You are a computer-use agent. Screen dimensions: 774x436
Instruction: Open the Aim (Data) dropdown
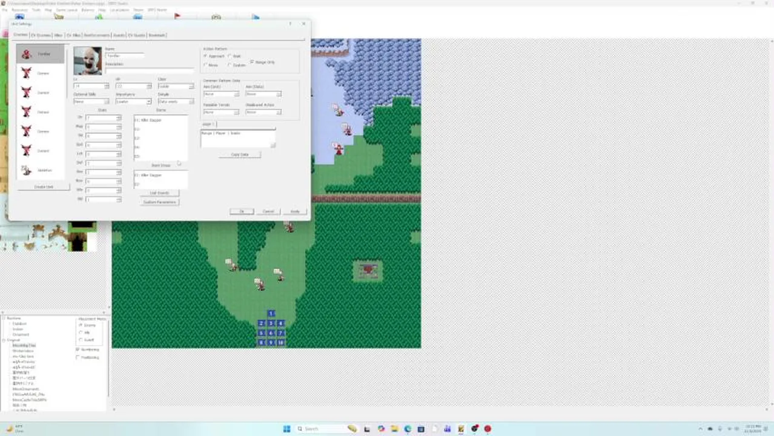pyautogui.click(x=263, y=94)
